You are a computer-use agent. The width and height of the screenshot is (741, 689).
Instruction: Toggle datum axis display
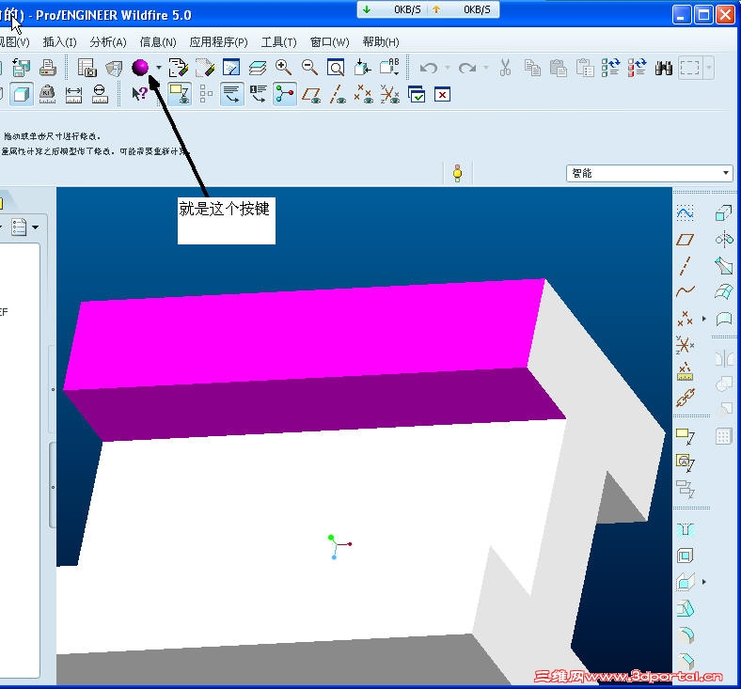338,94
